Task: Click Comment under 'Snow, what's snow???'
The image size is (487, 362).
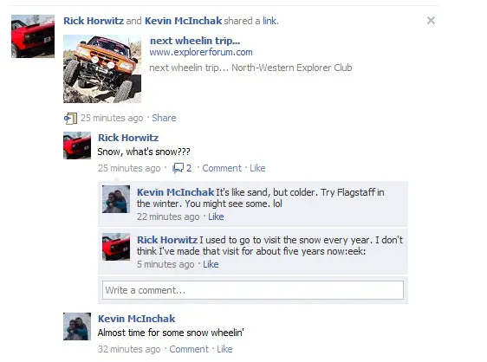Action: [222, 168]
